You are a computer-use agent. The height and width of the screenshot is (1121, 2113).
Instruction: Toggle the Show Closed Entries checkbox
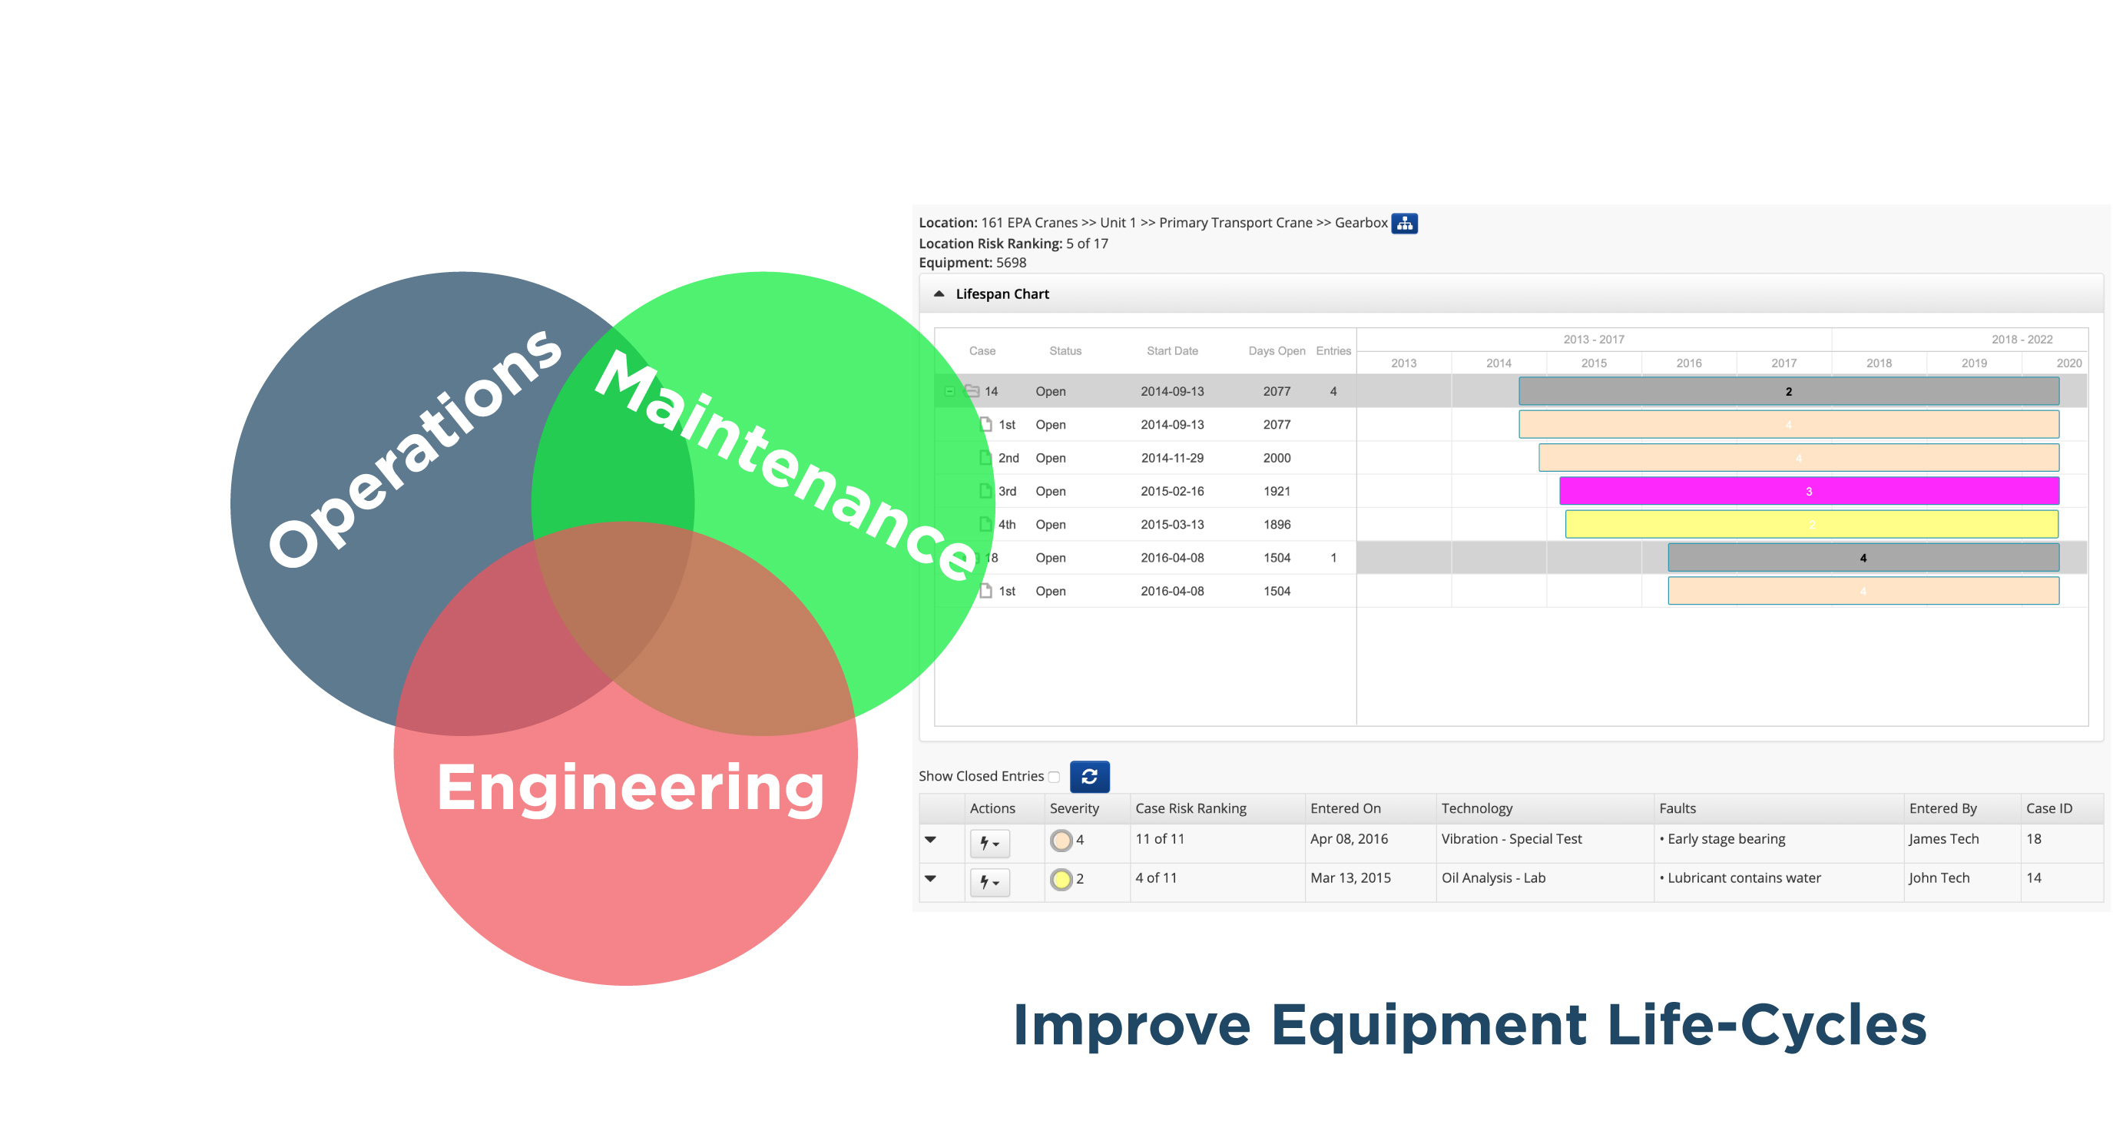tap(1054, 777)
